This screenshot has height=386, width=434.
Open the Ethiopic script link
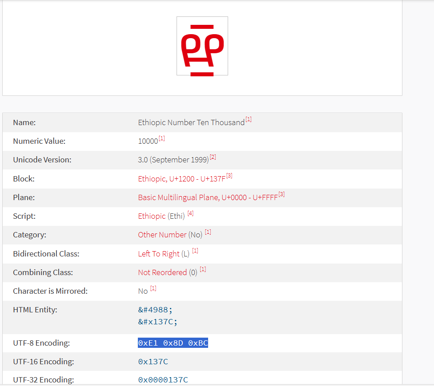click(152, 216)
